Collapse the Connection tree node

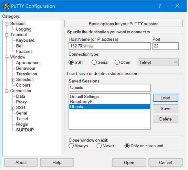coord(7,91)
